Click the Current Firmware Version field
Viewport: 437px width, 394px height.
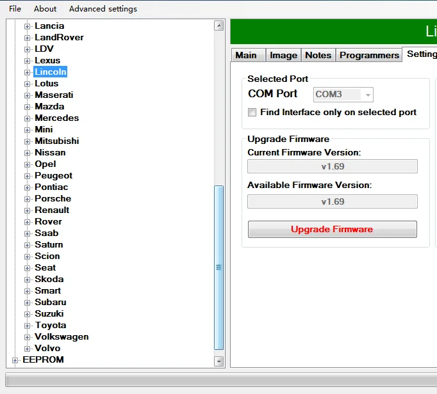click(332, 166)
